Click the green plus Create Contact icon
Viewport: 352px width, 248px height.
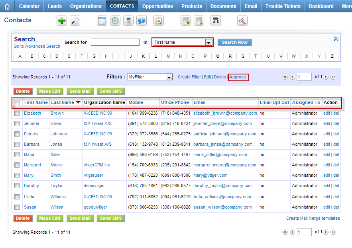click(62, 21)
